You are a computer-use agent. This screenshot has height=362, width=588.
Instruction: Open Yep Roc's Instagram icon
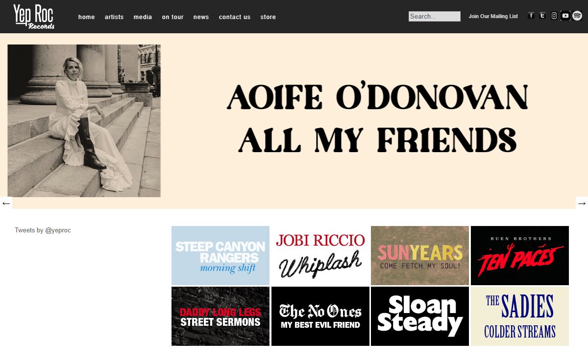[554, 16]
